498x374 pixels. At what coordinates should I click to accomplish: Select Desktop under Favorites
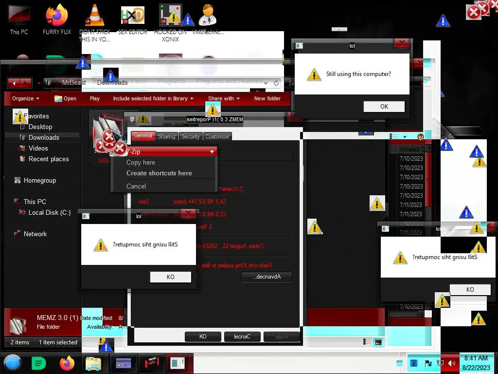[40, 127]
